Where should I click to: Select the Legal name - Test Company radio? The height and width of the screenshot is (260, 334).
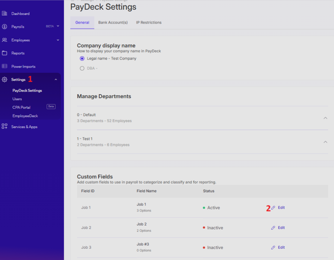pyautogui.click(x=82, y=58)
